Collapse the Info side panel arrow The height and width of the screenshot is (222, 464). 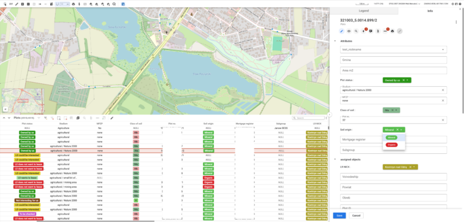(x=329, y=115)
